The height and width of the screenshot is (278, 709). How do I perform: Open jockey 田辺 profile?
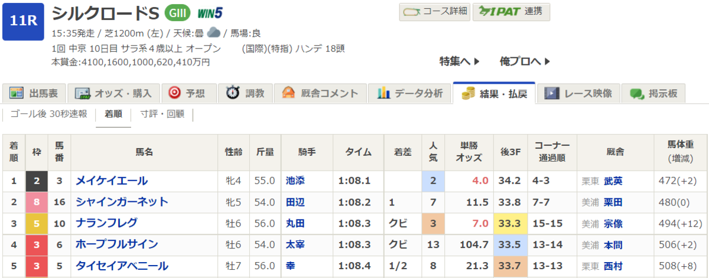tap(295, 202)
